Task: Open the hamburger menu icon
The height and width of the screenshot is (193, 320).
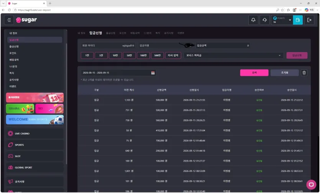Action: tap(9, 20)
